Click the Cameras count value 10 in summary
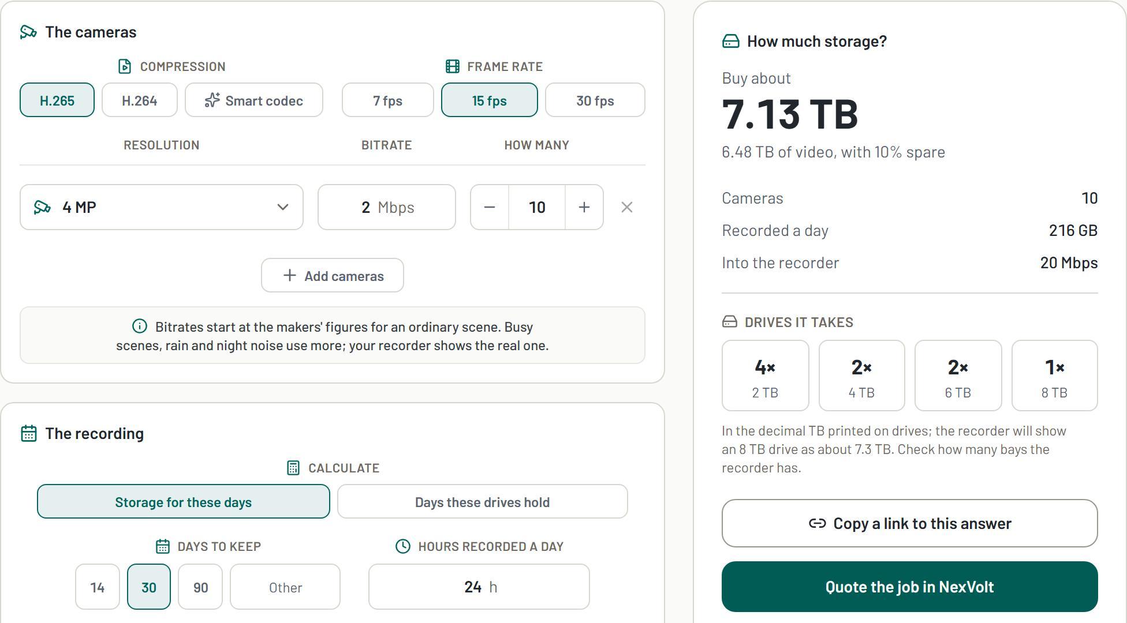The width and height of the screenshot is (1127, 623). click(x=1089, y=198)
